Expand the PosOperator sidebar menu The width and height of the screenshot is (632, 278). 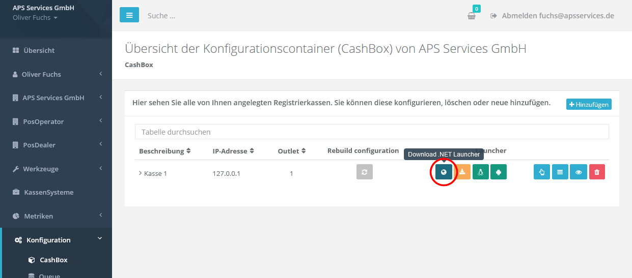[x=56, y=121]
